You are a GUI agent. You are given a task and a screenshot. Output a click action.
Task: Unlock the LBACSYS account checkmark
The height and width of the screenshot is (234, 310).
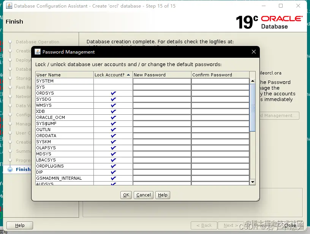[113, 160]
